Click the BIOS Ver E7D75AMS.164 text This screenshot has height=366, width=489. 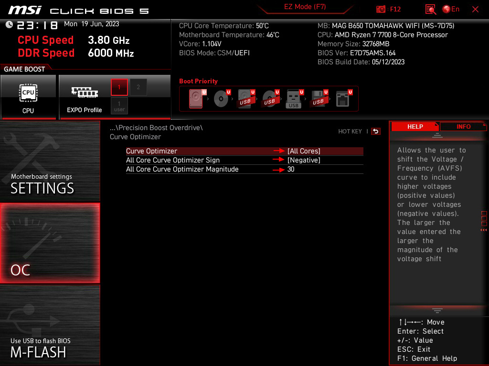point(356,53)
